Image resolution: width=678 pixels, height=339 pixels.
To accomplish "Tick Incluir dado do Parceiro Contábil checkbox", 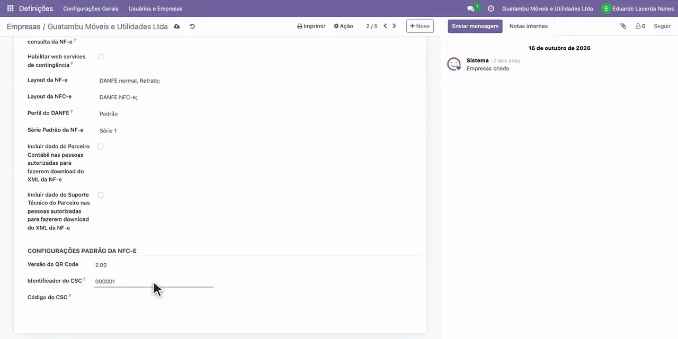I will pos(101,146).
